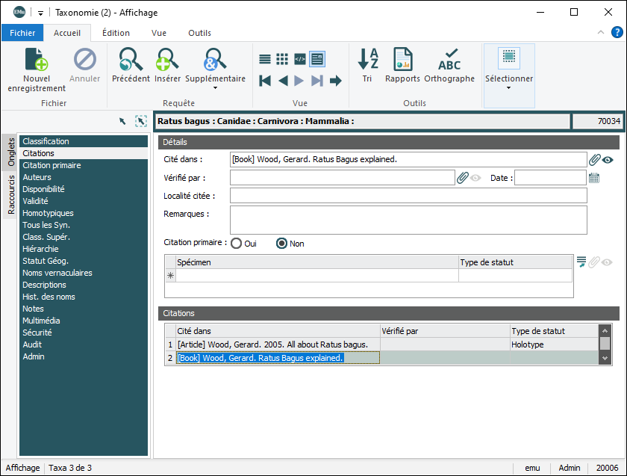Select Noms vernaculaires in the tab list
Screen dimensions: 627x476
pyautogui.click(x=57, y=273)
